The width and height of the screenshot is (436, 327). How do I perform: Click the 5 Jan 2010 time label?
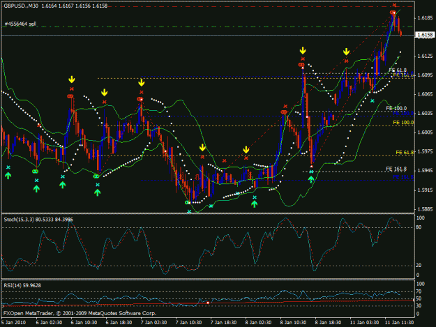[14, 323]
